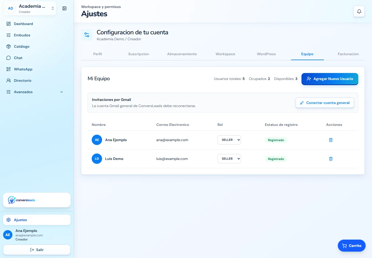372x258 pixels.
Task: Switch to the Suscripcion tab
Action: pos(138,54)
